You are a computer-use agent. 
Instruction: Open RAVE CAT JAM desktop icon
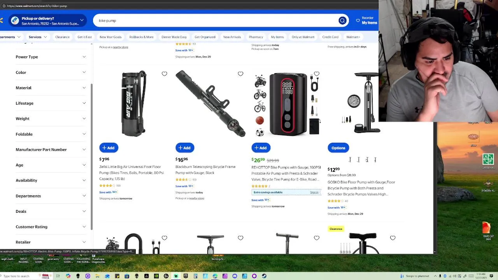pos(488,231)
